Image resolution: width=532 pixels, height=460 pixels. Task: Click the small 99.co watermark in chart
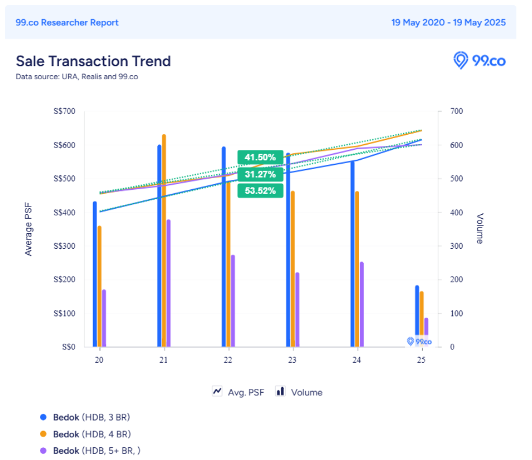419,341
